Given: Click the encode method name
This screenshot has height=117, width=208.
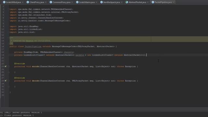Looking at the screenshot, I should [35, 66].
